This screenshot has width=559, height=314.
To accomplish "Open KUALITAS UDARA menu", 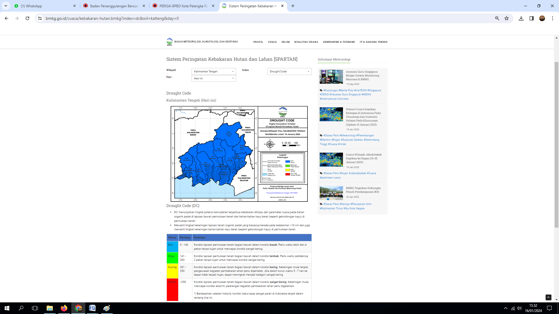I will [306, 42].
